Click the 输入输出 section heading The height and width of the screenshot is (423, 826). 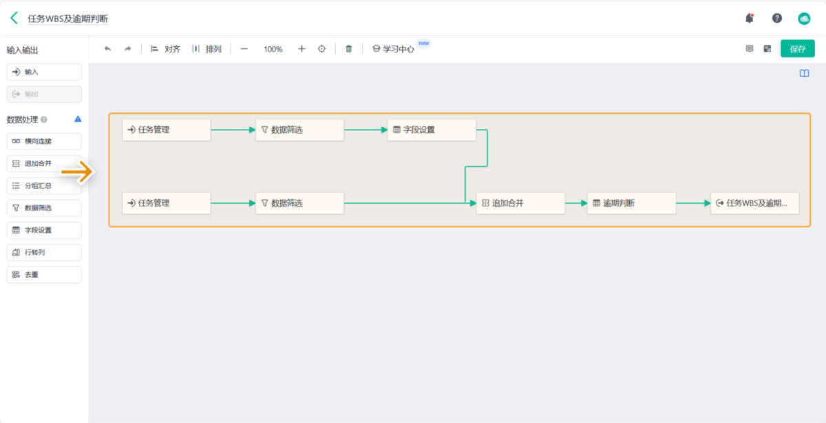pos(22,50)
